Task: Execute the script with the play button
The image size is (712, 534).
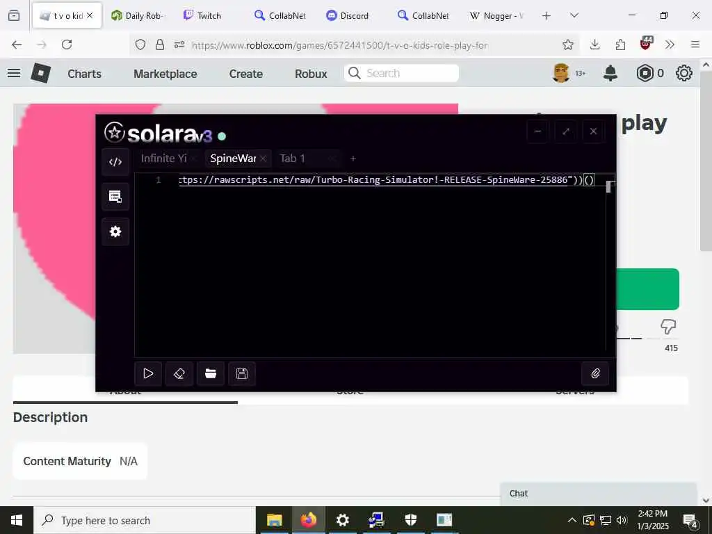Action: pyautogui.click(x=148, y=373)
